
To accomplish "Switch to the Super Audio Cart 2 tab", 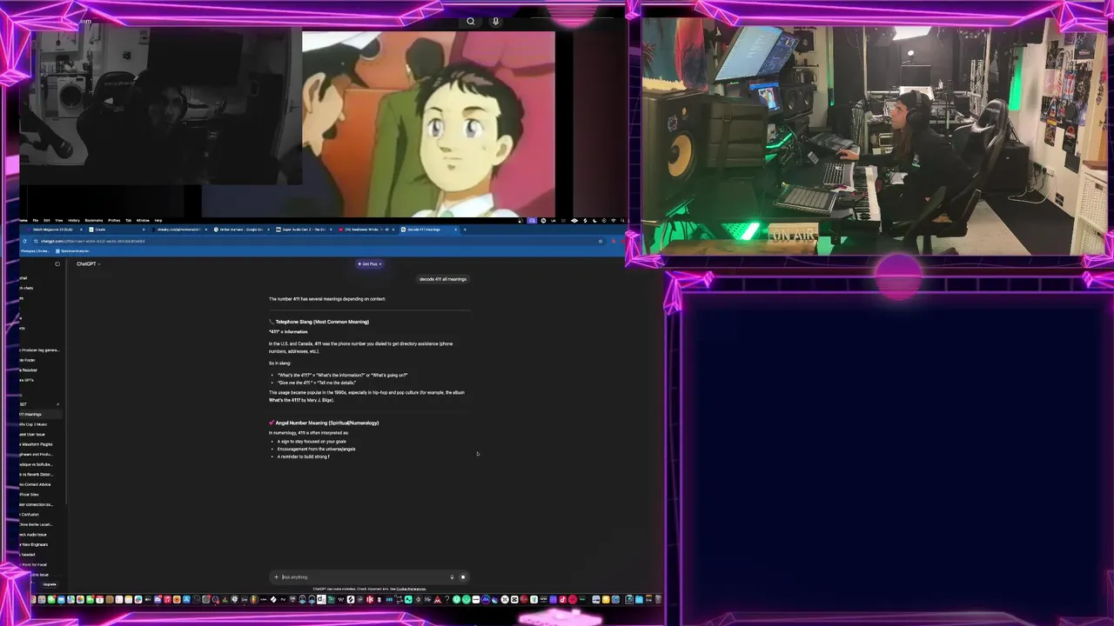I will pyautogui.click(x=303, y=230).
